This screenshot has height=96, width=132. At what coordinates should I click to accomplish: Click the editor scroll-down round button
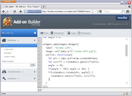coord(127,83)
